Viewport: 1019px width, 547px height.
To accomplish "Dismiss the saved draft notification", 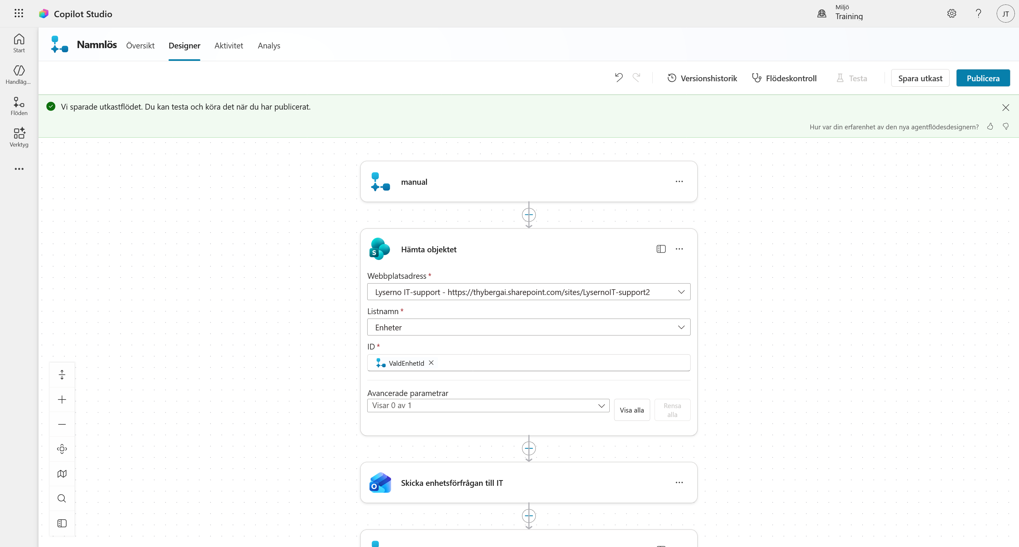I will 1006,108.
